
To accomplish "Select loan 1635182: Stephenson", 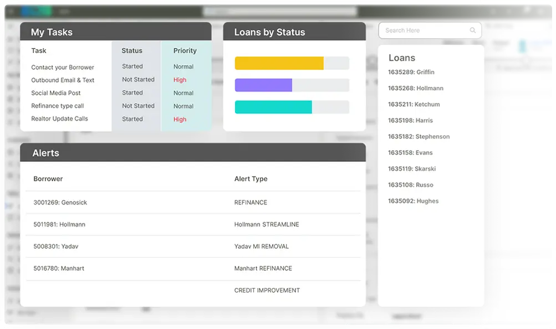I will coord(419,136).
